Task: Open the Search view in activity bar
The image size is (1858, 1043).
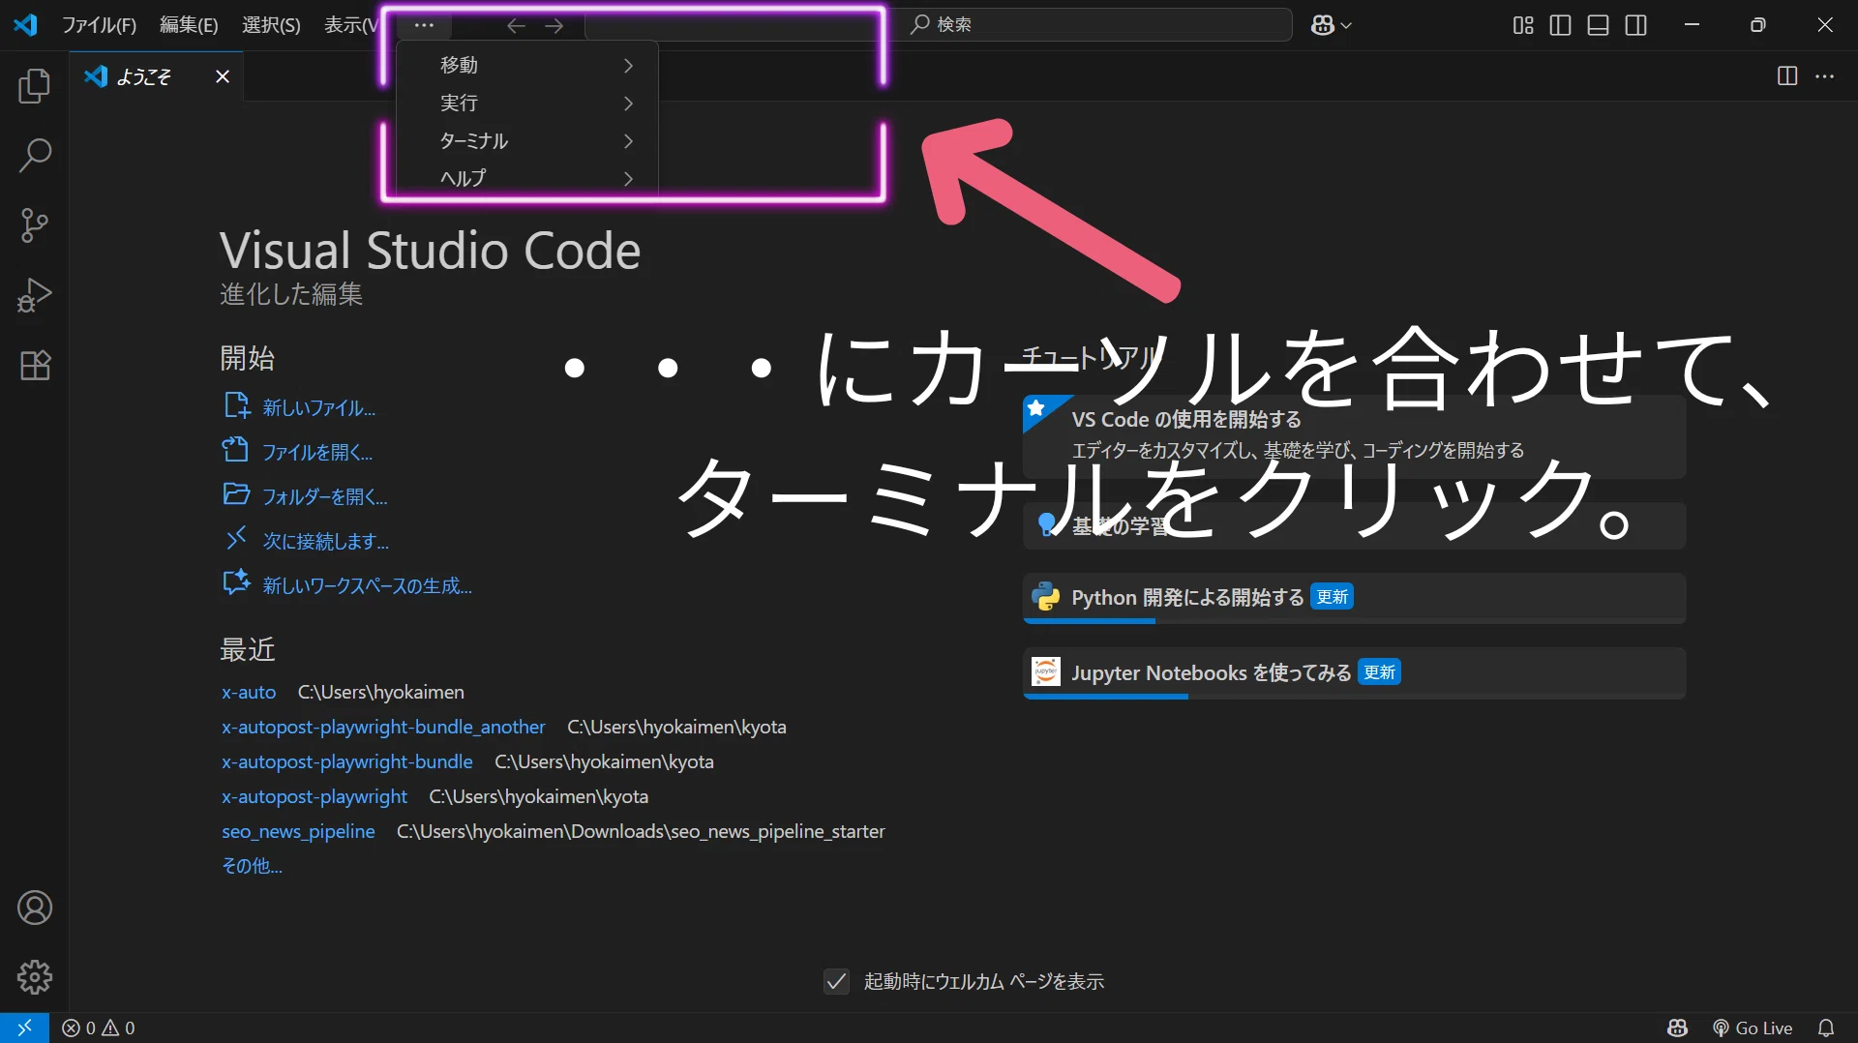Action: point(35,156)
